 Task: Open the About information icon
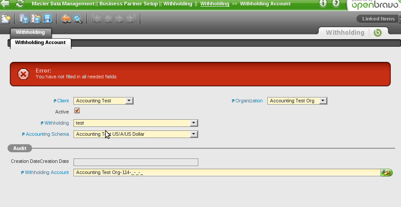coord(323,3)
